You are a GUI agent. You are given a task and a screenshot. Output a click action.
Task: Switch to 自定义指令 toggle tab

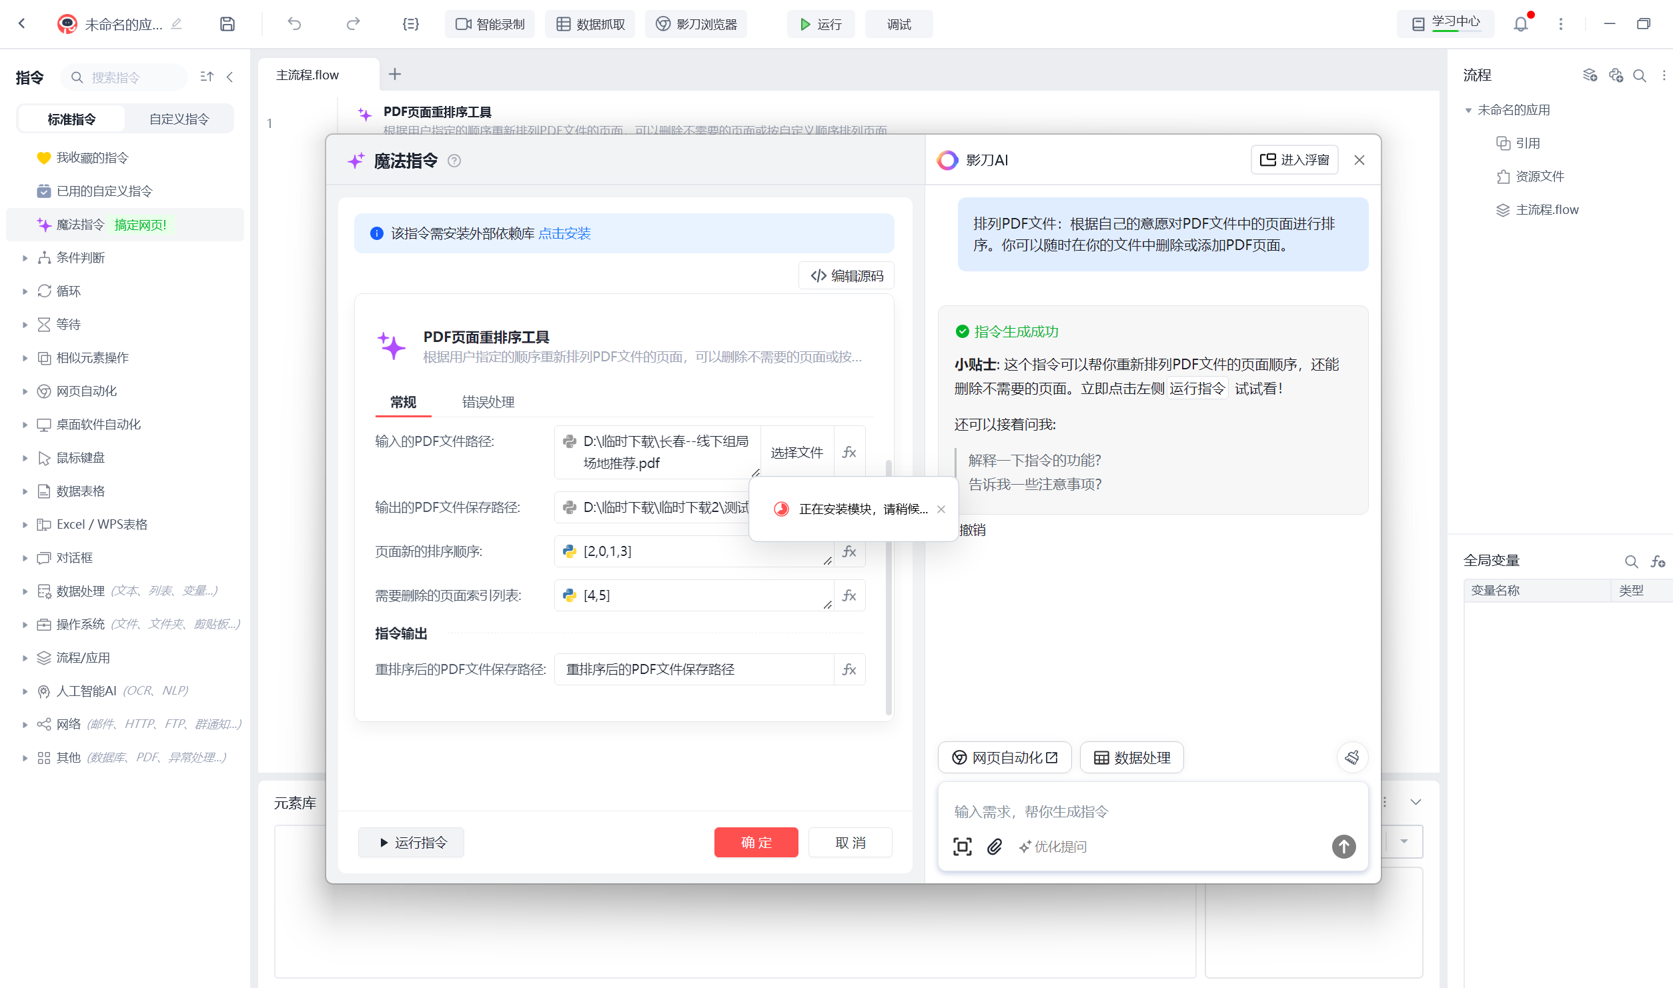point(179,119)
